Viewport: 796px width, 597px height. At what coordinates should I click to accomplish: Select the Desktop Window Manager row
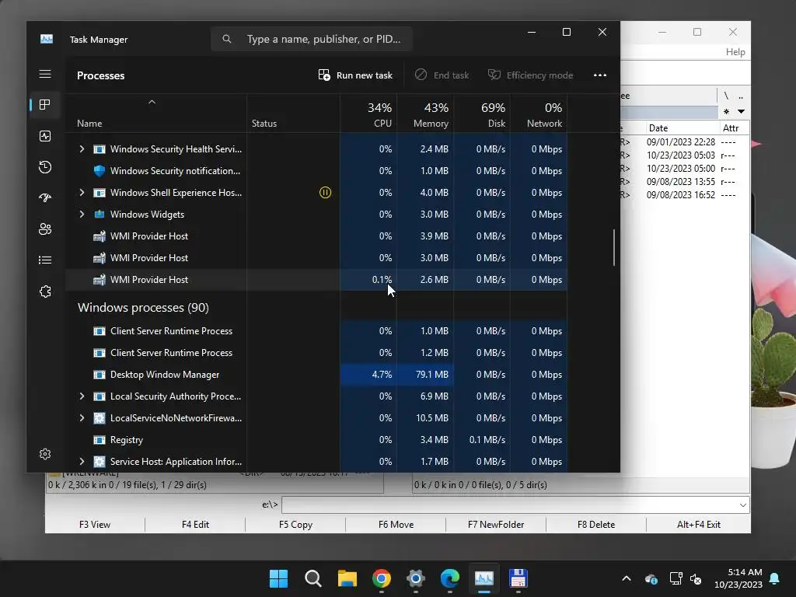(316, 375)
